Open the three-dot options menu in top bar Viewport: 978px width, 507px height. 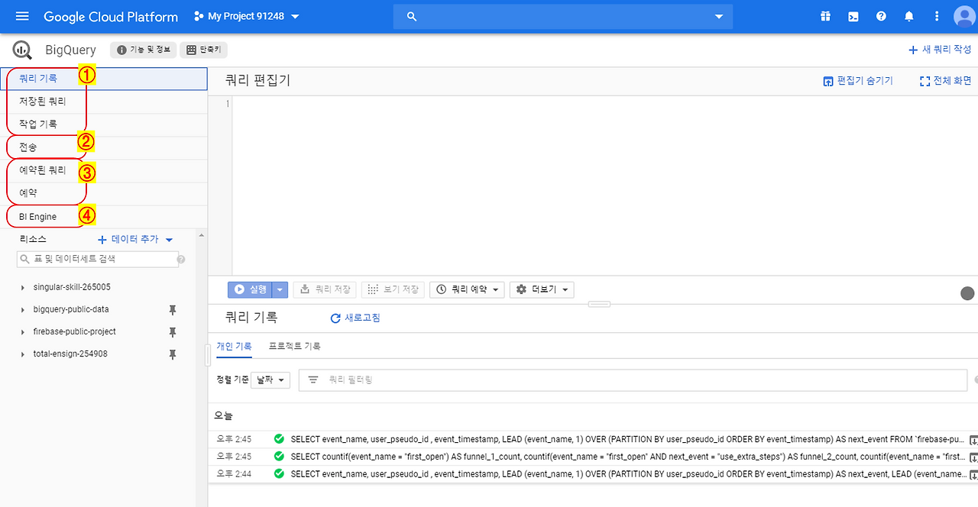(x=936, y=16)
